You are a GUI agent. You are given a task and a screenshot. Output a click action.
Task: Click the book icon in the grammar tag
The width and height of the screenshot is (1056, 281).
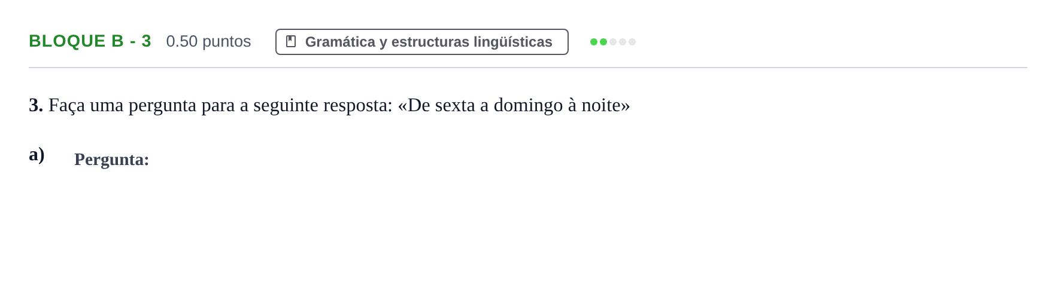(x=291, y=41)
